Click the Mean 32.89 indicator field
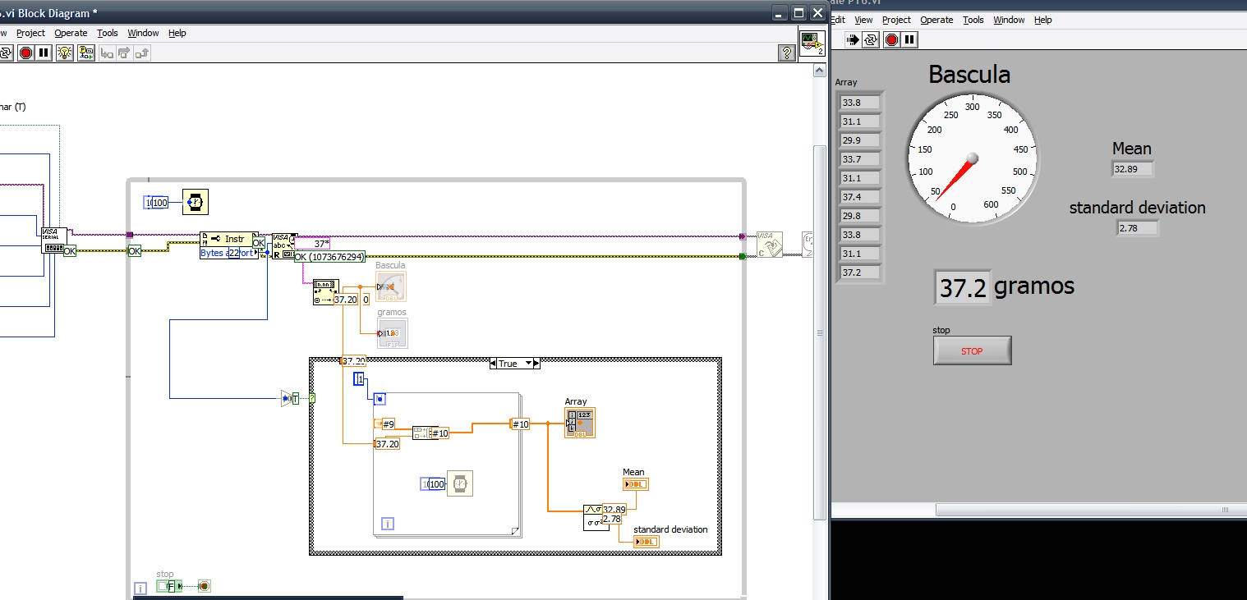This screenshot has height=600, width=1247. pos(1133,169)
